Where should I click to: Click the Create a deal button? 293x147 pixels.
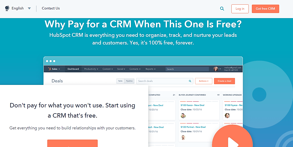tap(224, 81)
